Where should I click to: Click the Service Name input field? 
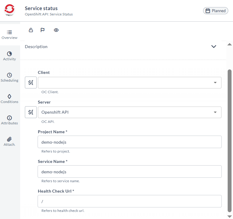pos(130,172)
